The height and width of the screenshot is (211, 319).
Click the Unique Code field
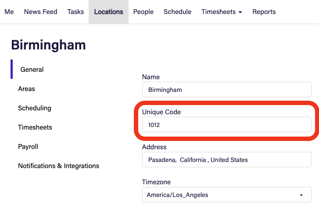227,125
